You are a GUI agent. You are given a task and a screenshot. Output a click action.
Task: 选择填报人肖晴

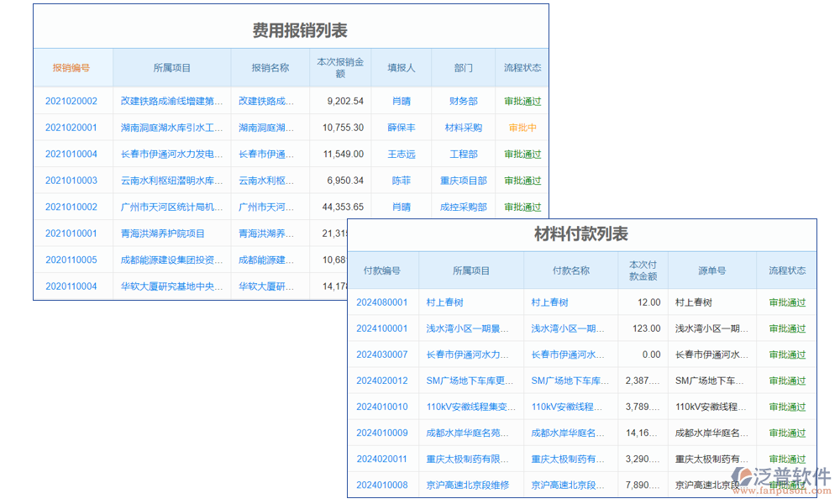click(401, 101)
